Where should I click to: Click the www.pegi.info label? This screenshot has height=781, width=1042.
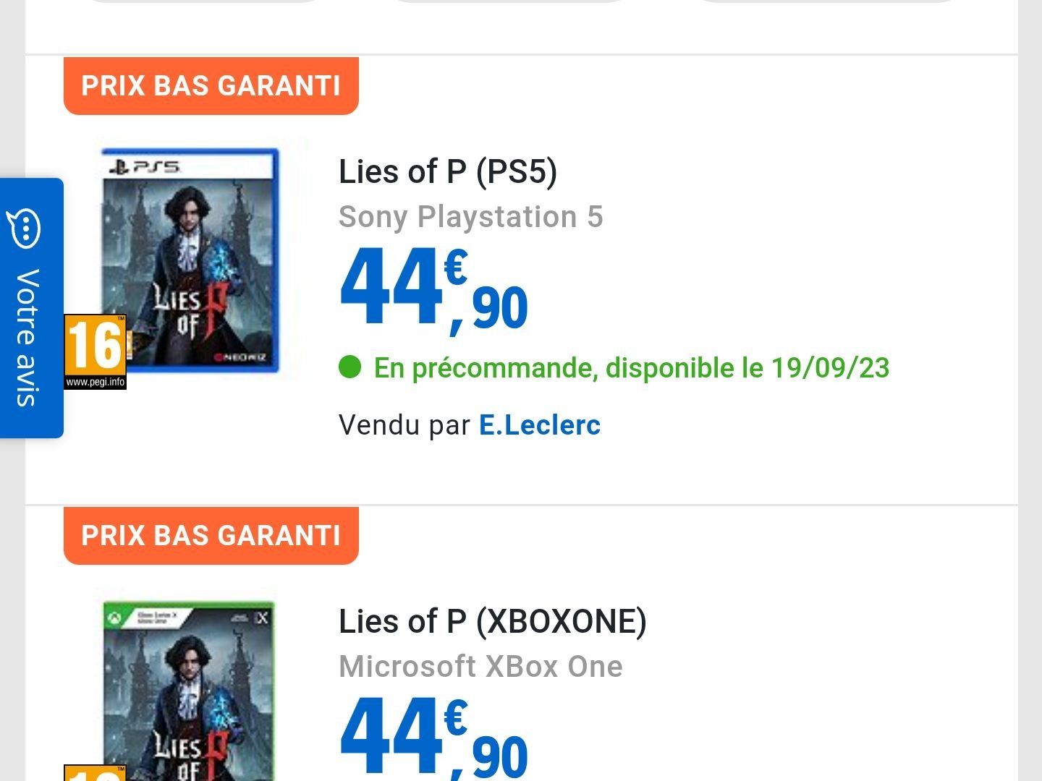(x=96, y=382)
